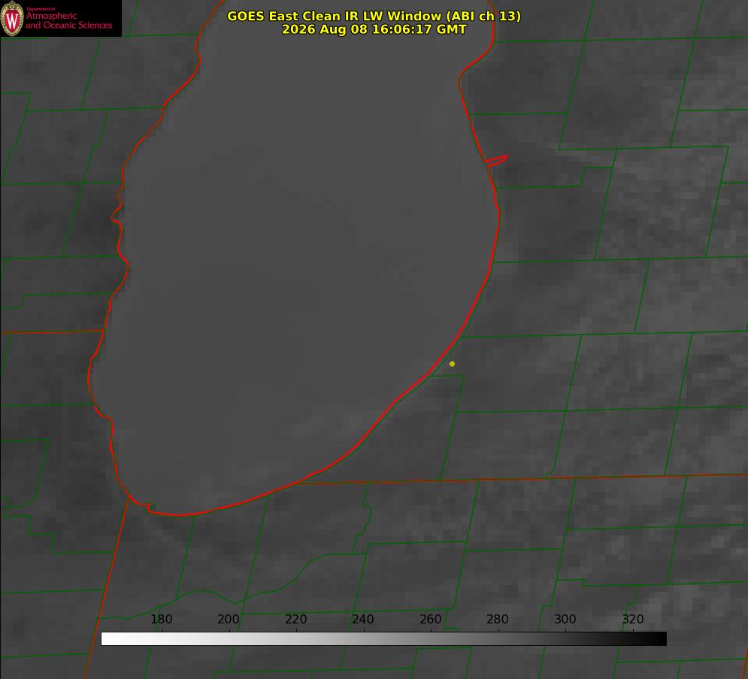Click the yellow location marker dot

tap(452, 364)
